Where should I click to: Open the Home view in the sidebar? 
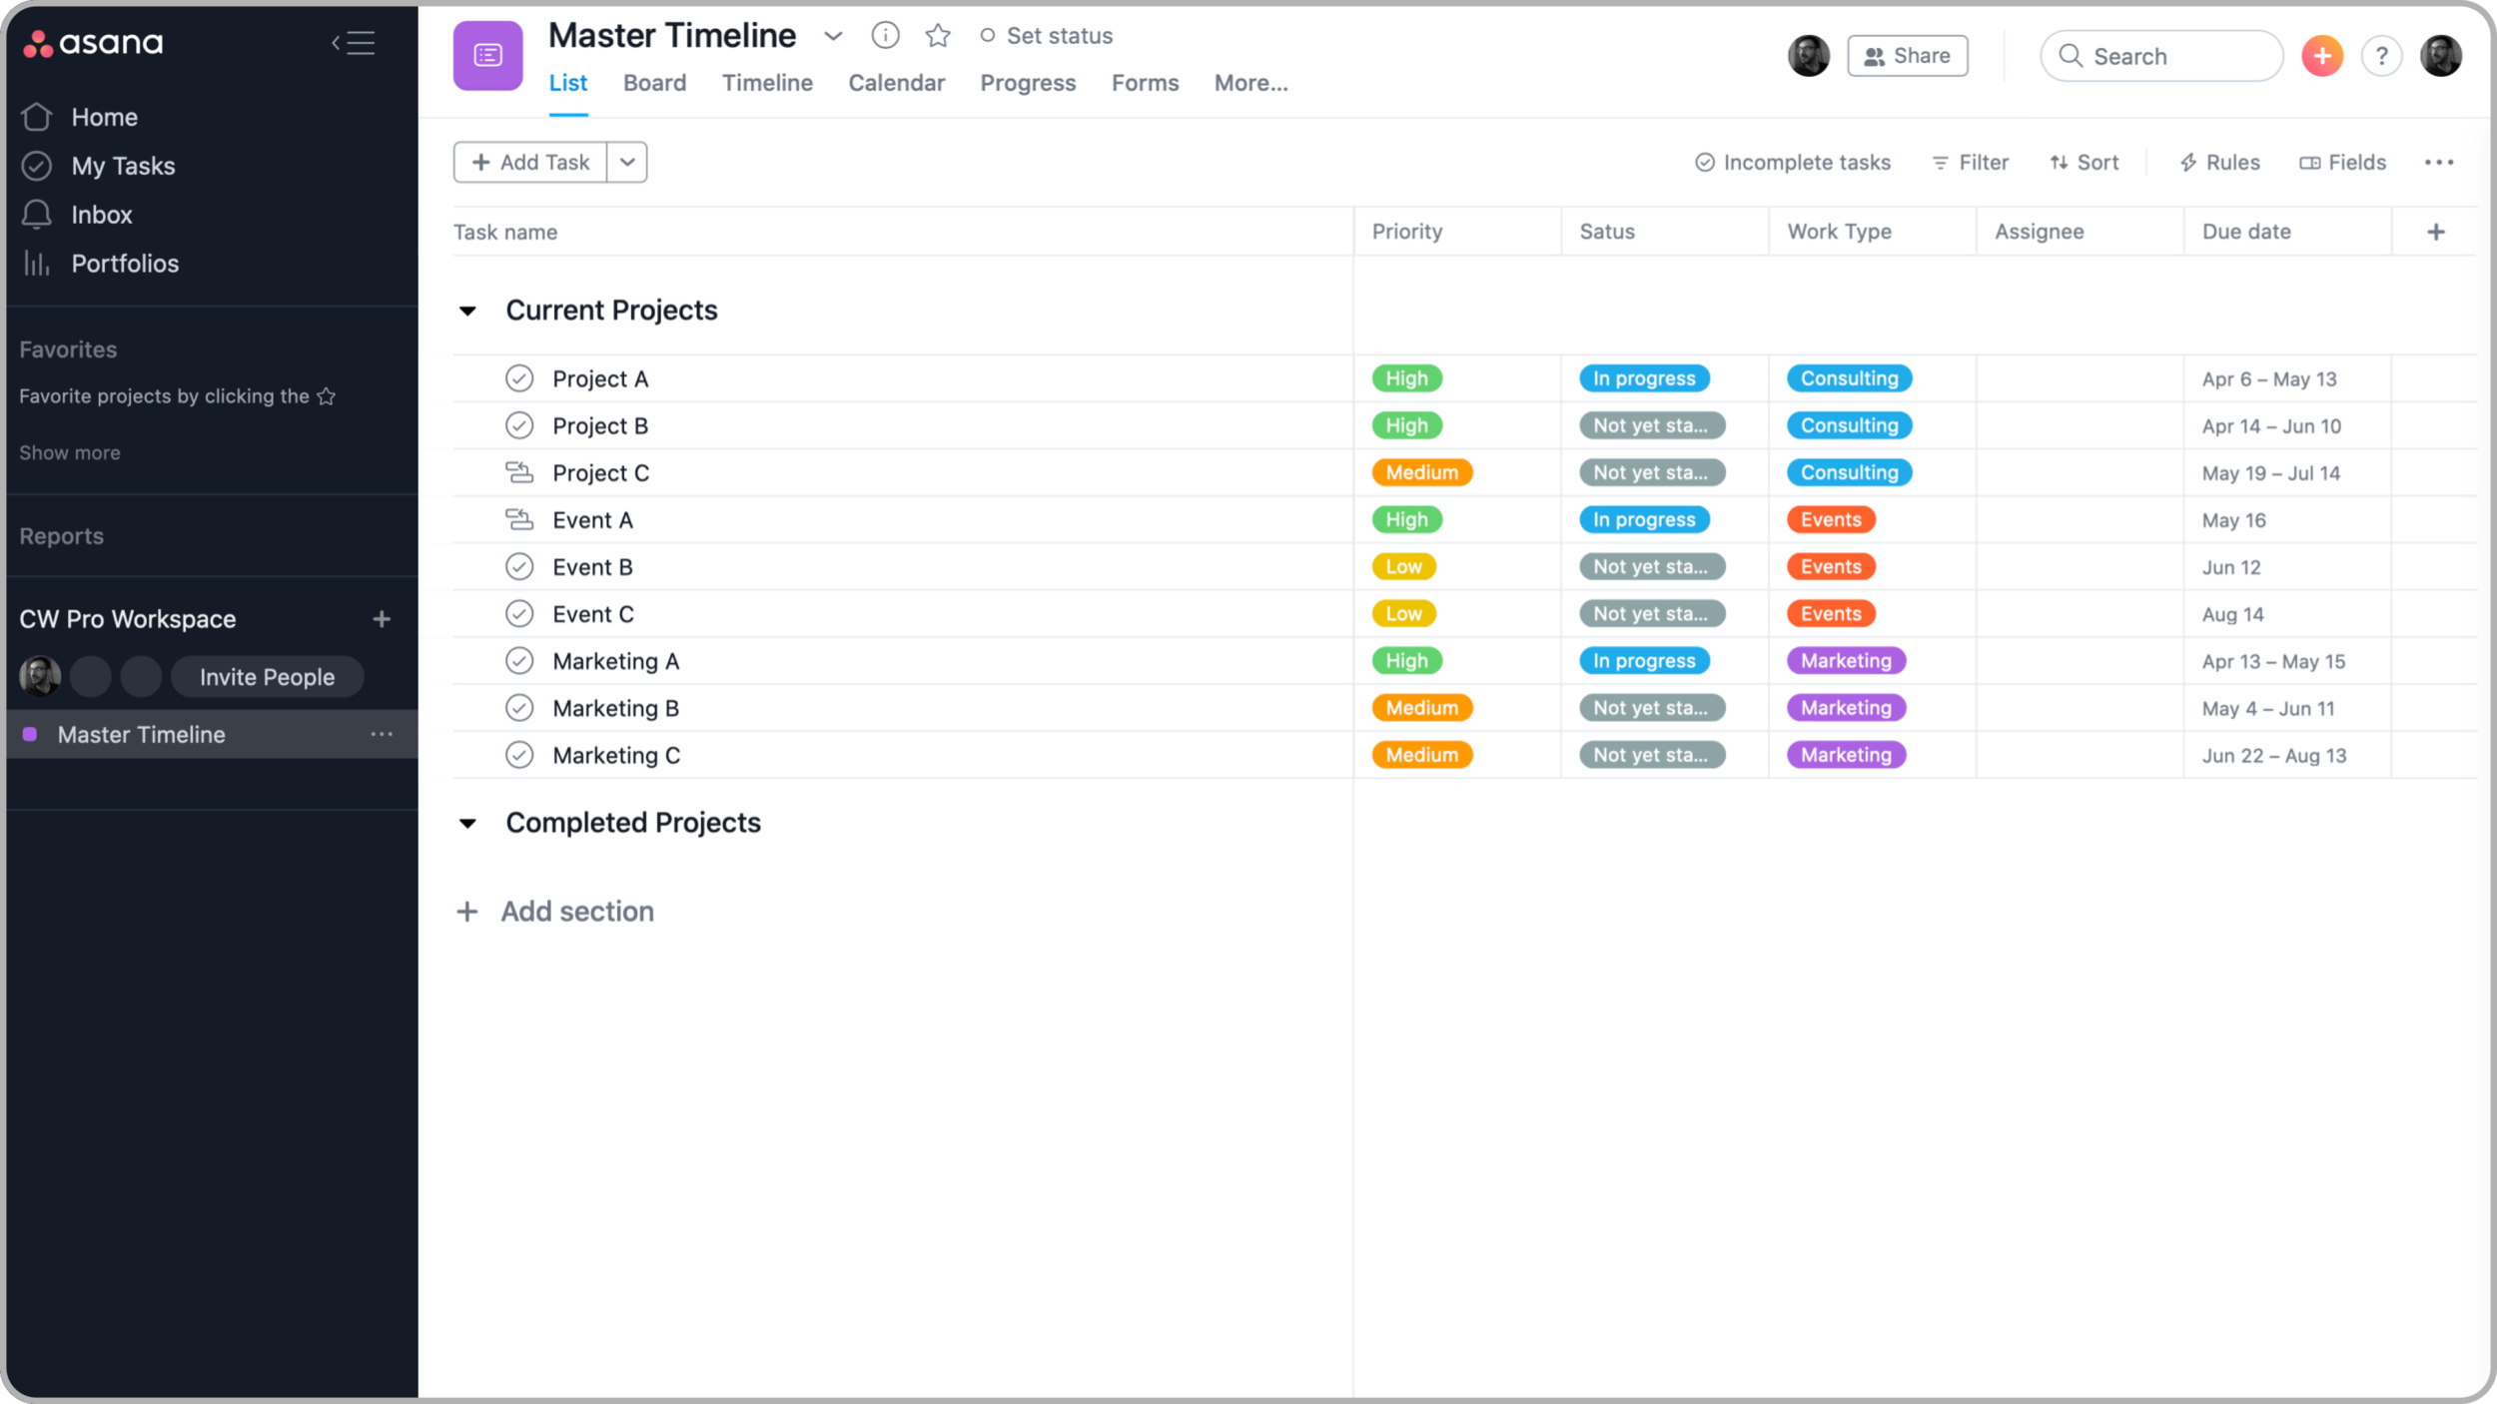tap(104, 117)
